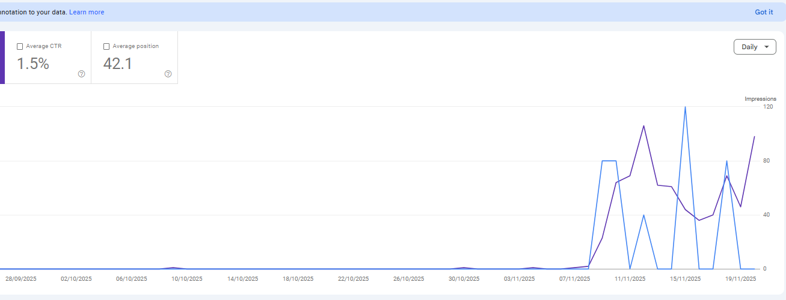
Task: Enable the Average CTR checkbox
Action: 20,46
